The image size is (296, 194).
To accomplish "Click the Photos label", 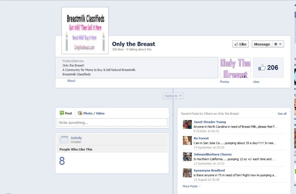I will tap(224, 82).
